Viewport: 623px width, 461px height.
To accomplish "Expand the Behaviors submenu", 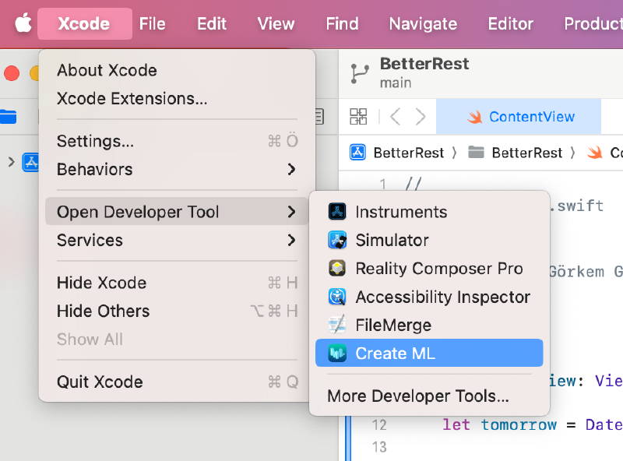I will click(x=177, y=169).
